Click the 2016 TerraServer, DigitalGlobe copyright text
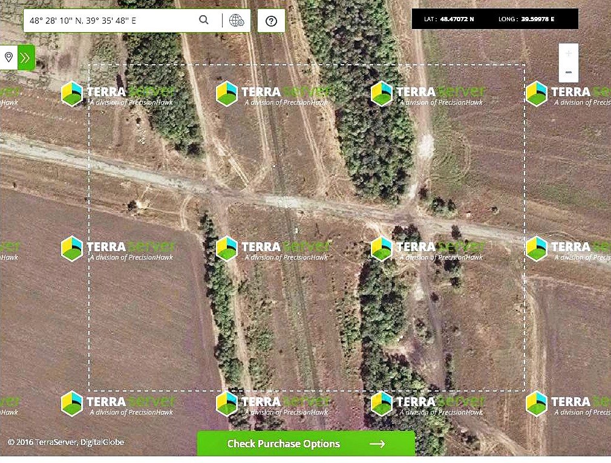This screenshot has width=611, height=463. pos(65,442)
